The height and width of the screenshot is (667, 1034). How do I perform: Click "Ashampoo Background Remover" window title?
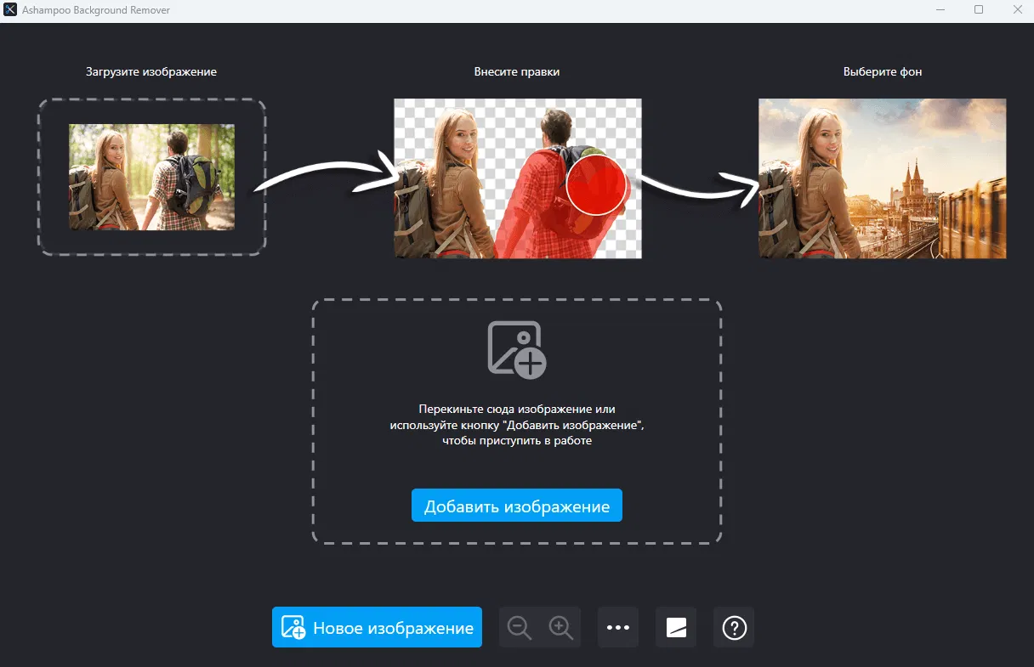point(96,9)
